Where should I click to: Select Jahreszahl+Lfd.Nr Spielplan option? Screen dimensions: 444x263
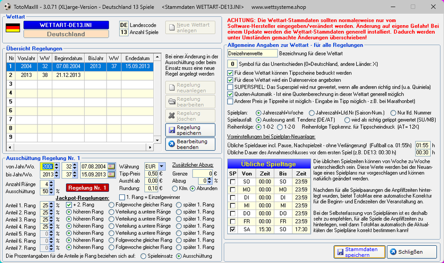click(312, 113)
